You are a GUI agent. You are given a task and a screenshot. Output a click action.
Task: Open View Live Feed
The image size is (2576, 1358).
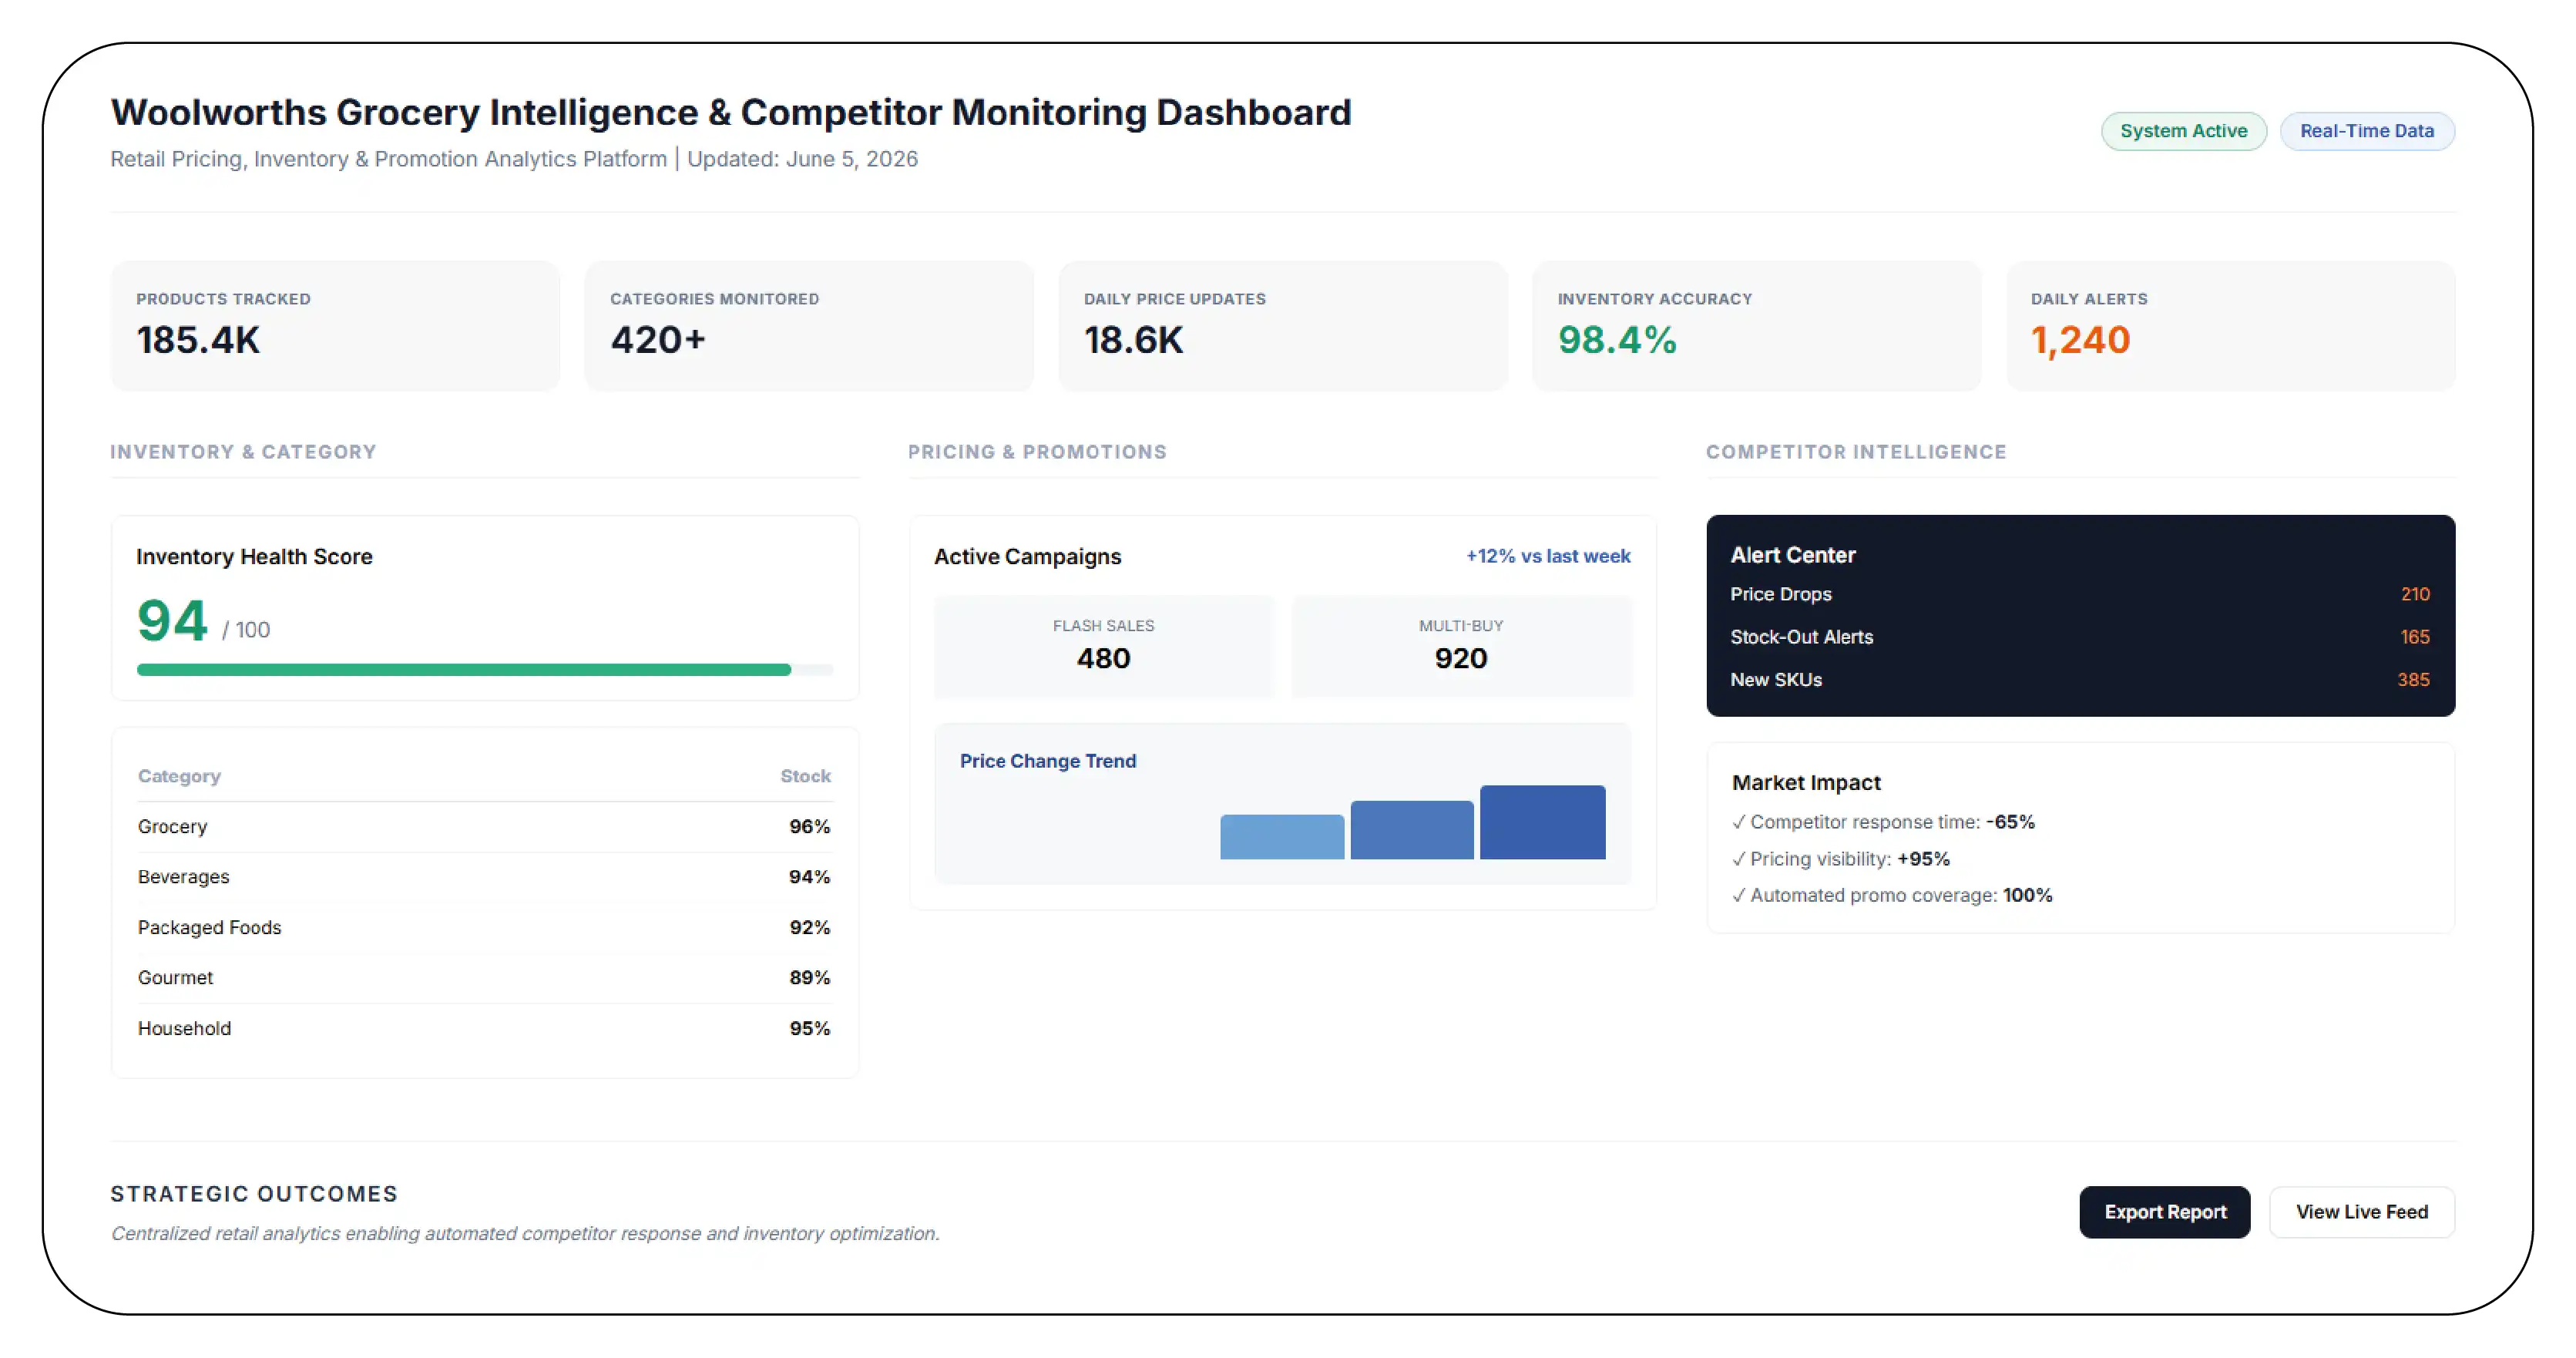coord(2361,1211)
